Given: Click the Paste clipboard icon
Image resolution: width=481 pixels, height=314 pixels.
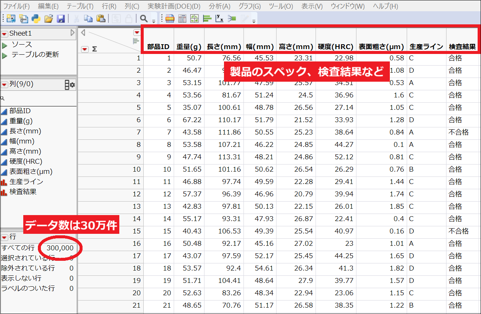Looking at the screenshot, I should 101,18.
